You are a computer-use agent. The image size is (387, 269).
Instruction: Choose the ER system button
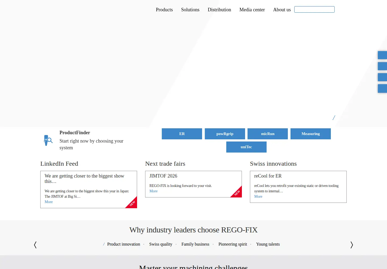point(182,134)
